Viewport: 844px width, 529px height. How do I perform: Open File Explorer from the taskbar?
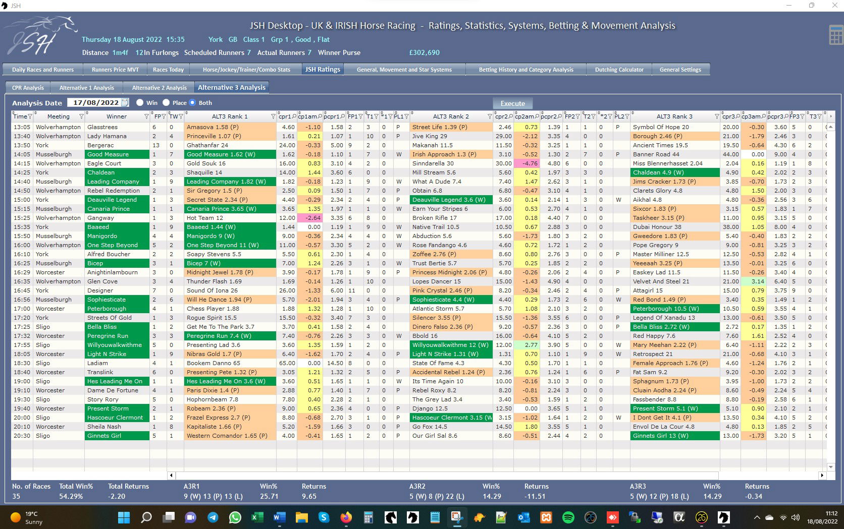(301, 517)
